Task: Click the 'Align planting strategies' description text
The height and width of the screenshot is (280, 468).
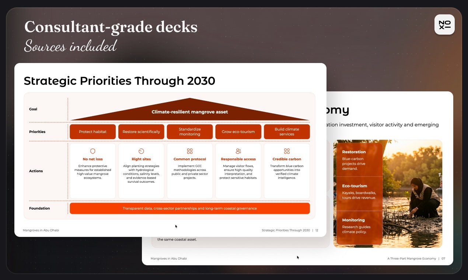Action: (x=141, y=174)
